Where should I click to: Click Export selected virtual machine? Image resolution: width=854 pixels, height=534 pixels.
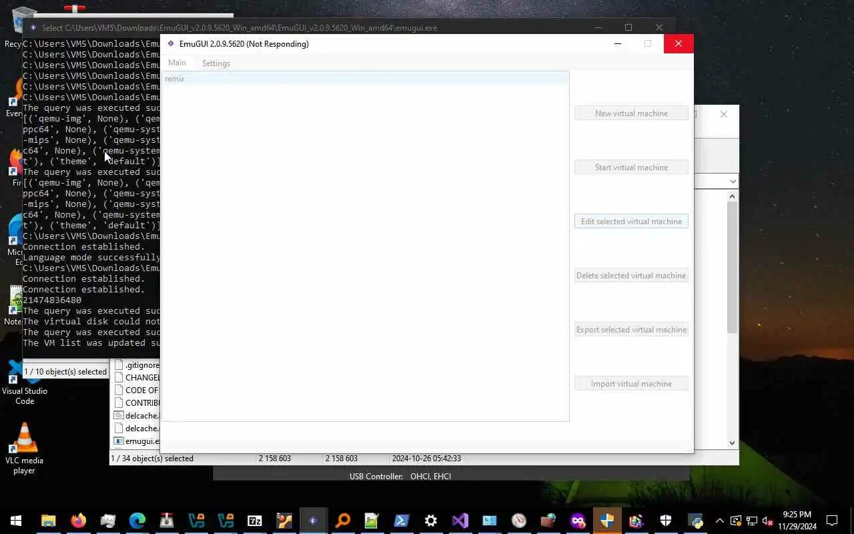pos(631,330)
